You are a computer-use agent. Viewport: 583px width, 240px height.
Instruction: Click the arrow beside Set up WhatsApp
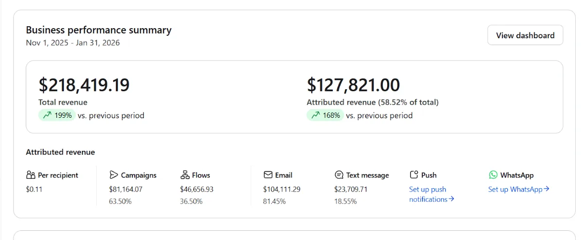547,189
